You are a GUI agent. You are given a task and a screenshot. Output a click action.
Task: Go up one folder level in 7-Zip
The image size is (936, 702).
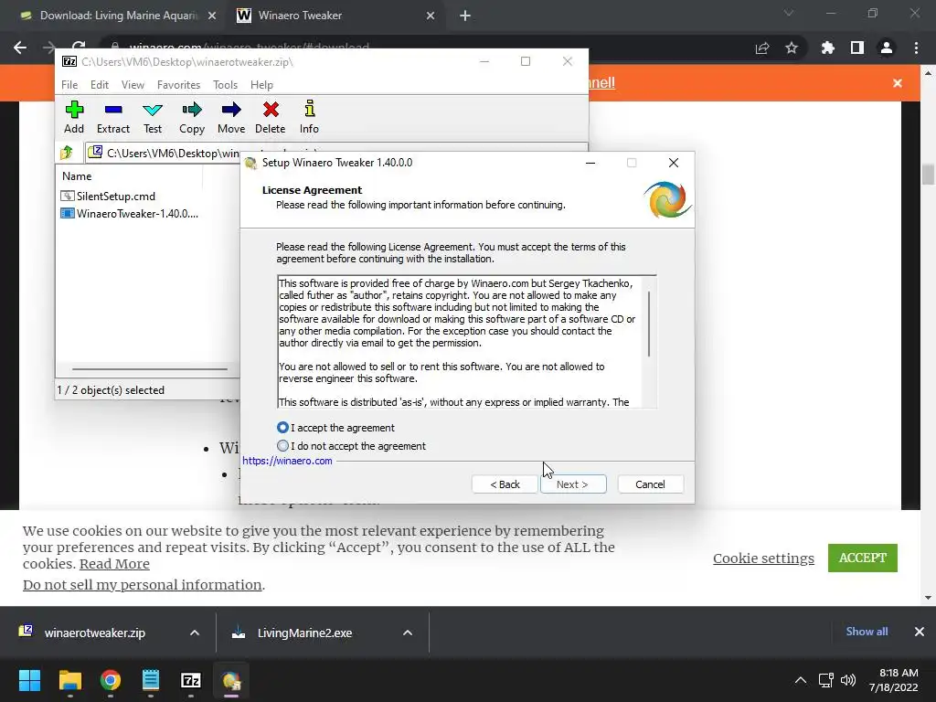pos(67,153)
